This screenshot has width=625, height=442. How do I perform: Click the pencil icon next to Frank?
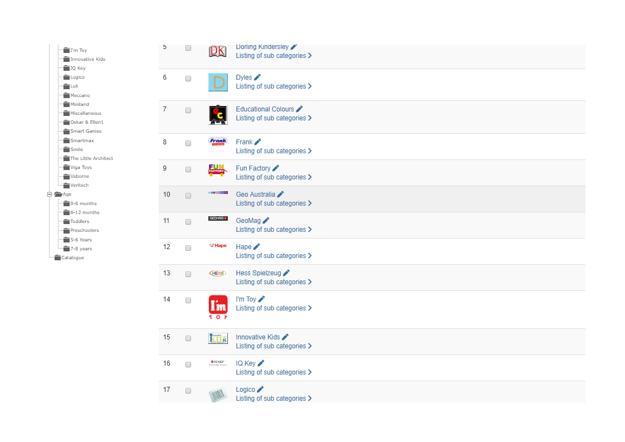pos(257,142)
